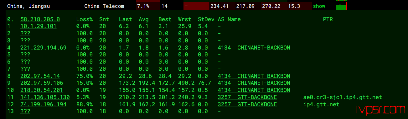Click the 15.3 value in summary row

coord(294,6)
